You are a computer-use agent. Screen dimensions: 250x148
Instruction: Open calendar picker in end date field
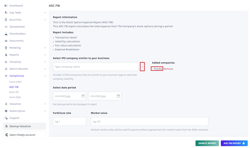click(x=118, y=96)
